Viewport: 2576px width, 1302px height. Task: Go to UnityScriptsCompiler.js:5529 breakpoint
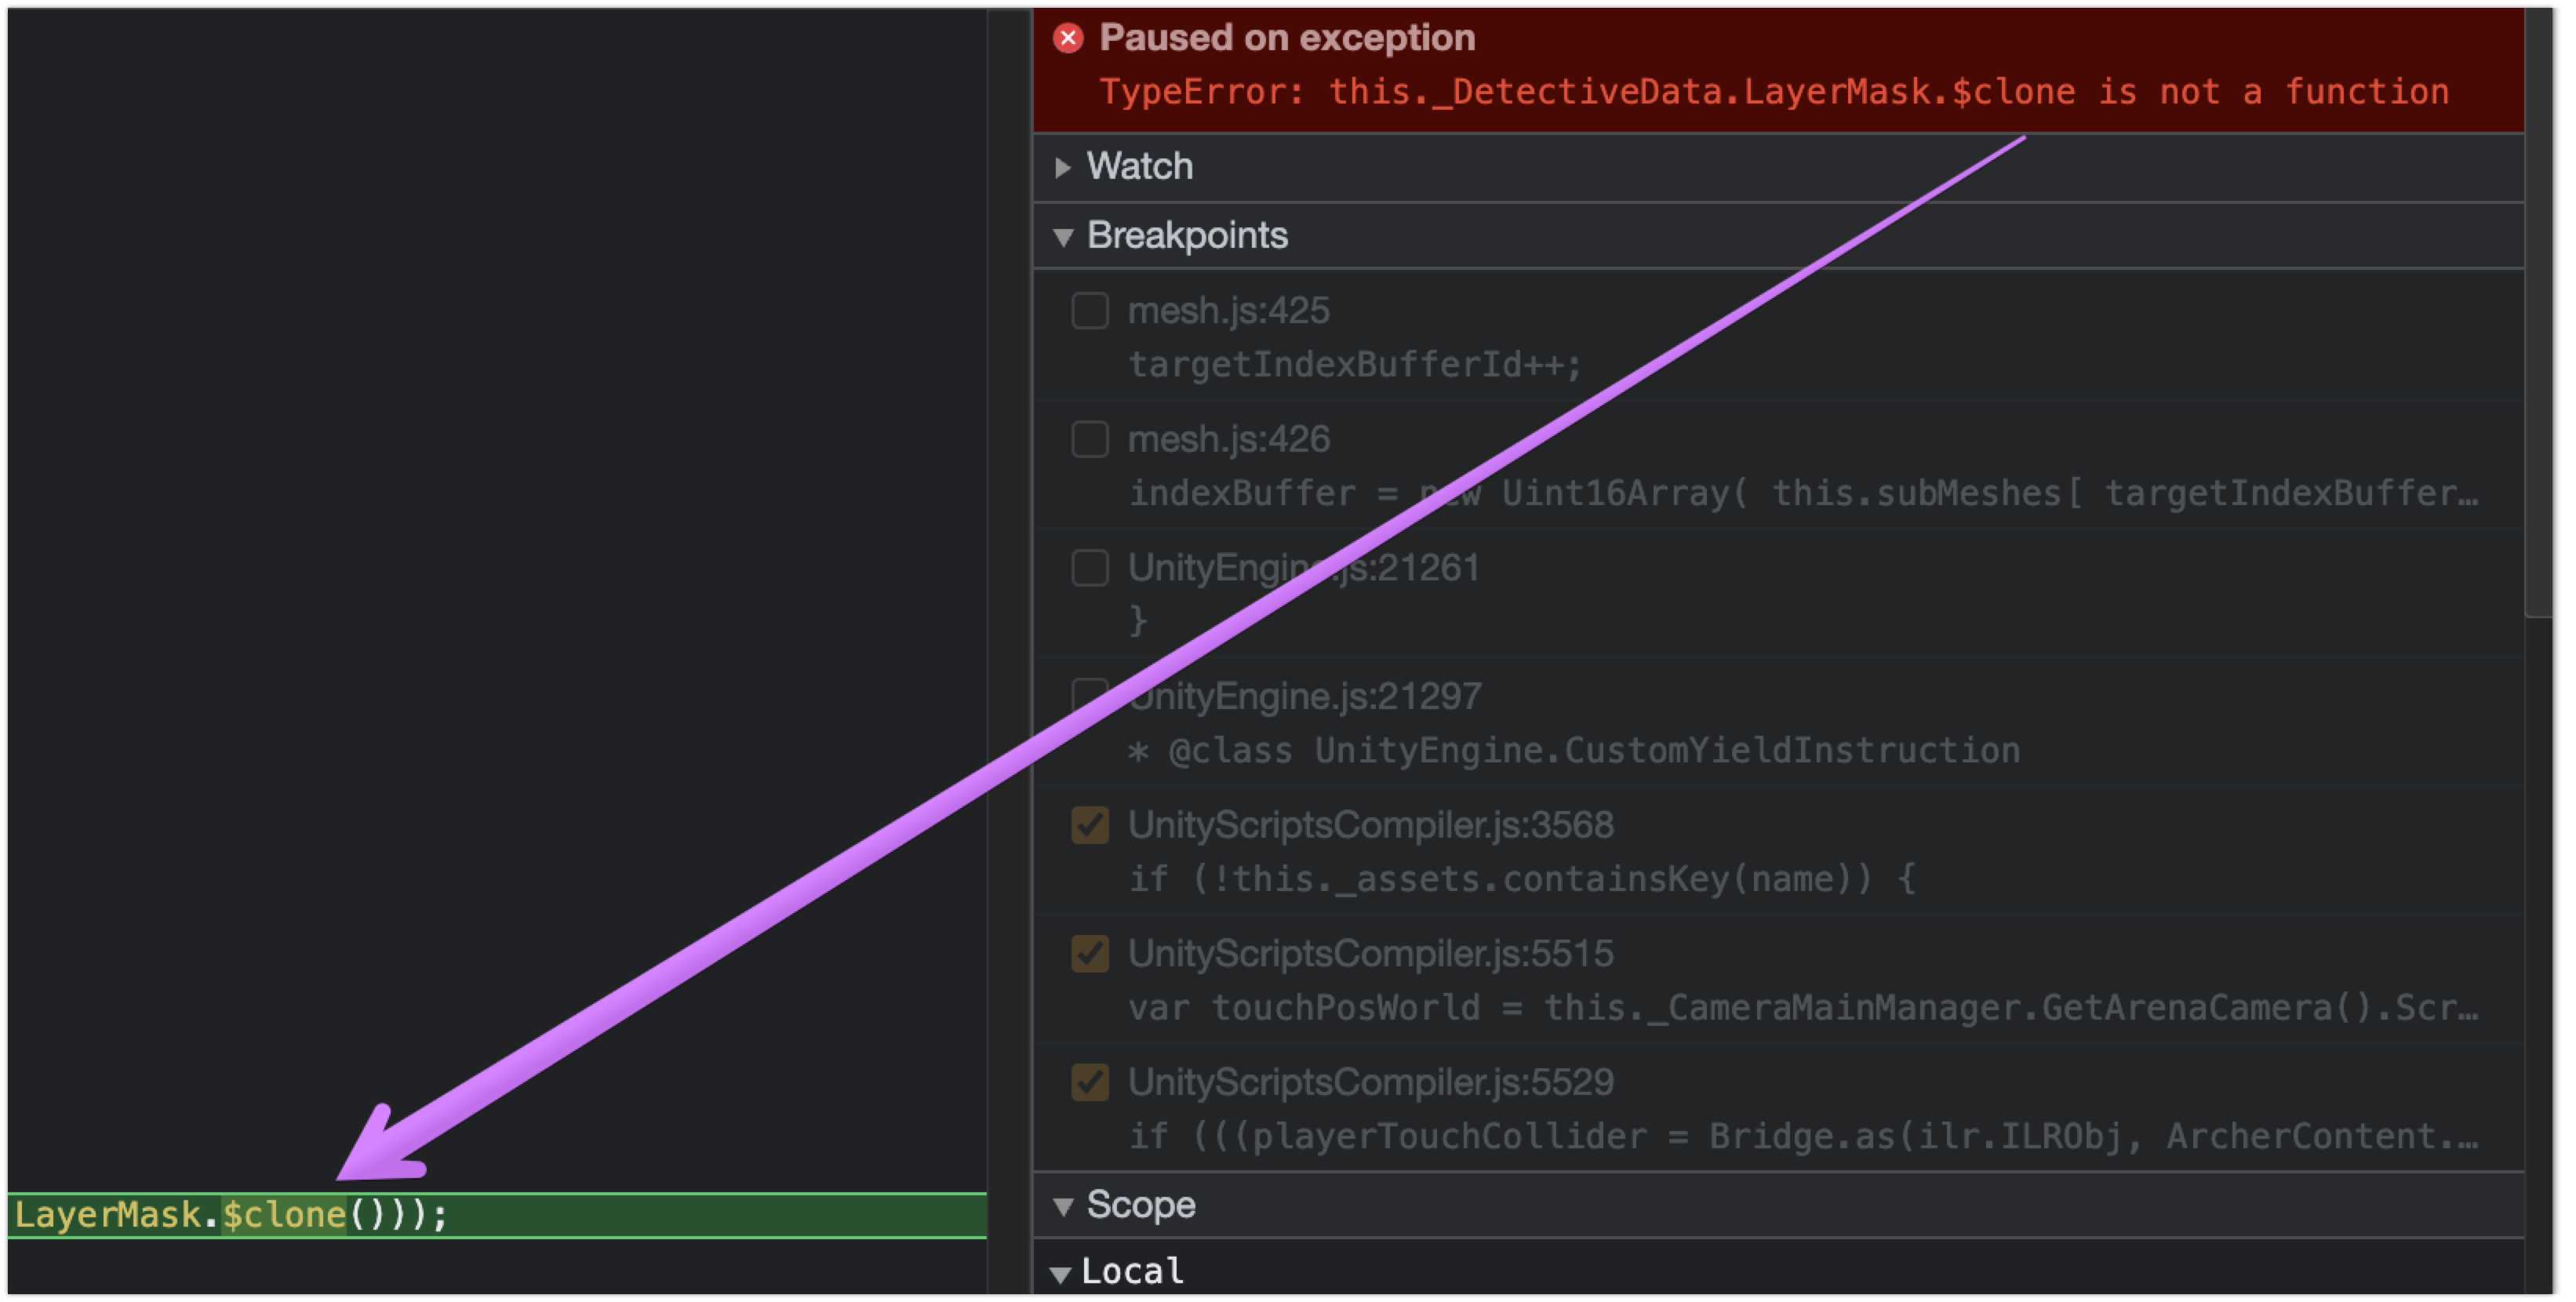click(1371, 1082)
